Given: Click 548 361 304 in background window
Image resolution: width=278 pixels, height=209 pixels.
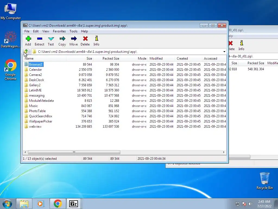Looking at the screenshot, I should (256, 69).
